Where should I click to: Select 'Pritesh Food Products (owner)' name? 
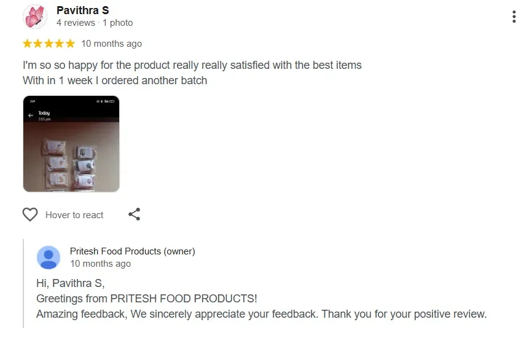click(132, 251)
